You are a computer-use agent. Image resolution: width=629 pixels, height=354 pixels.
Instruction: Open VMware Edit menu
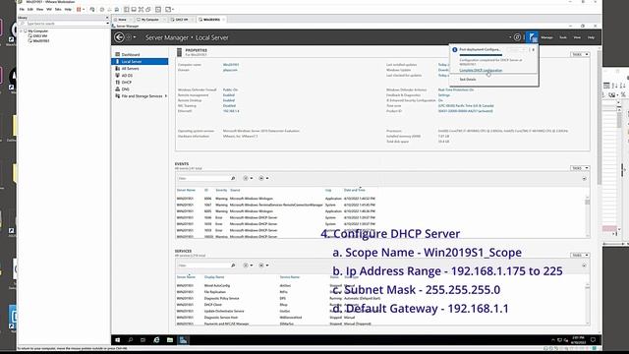(30, 9)
